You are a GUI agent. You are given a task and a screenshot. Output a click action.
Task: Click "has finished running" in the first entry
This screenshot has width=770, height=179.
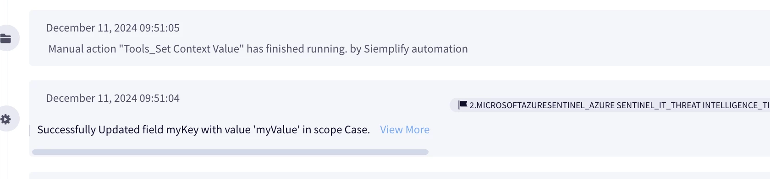point(296,49)
